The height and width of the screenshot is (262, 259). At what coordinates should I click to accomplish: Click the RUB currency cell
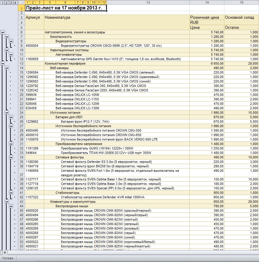(207, 22)
